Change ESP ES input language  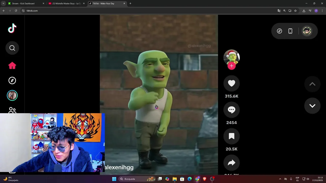(x=297, y=179)
